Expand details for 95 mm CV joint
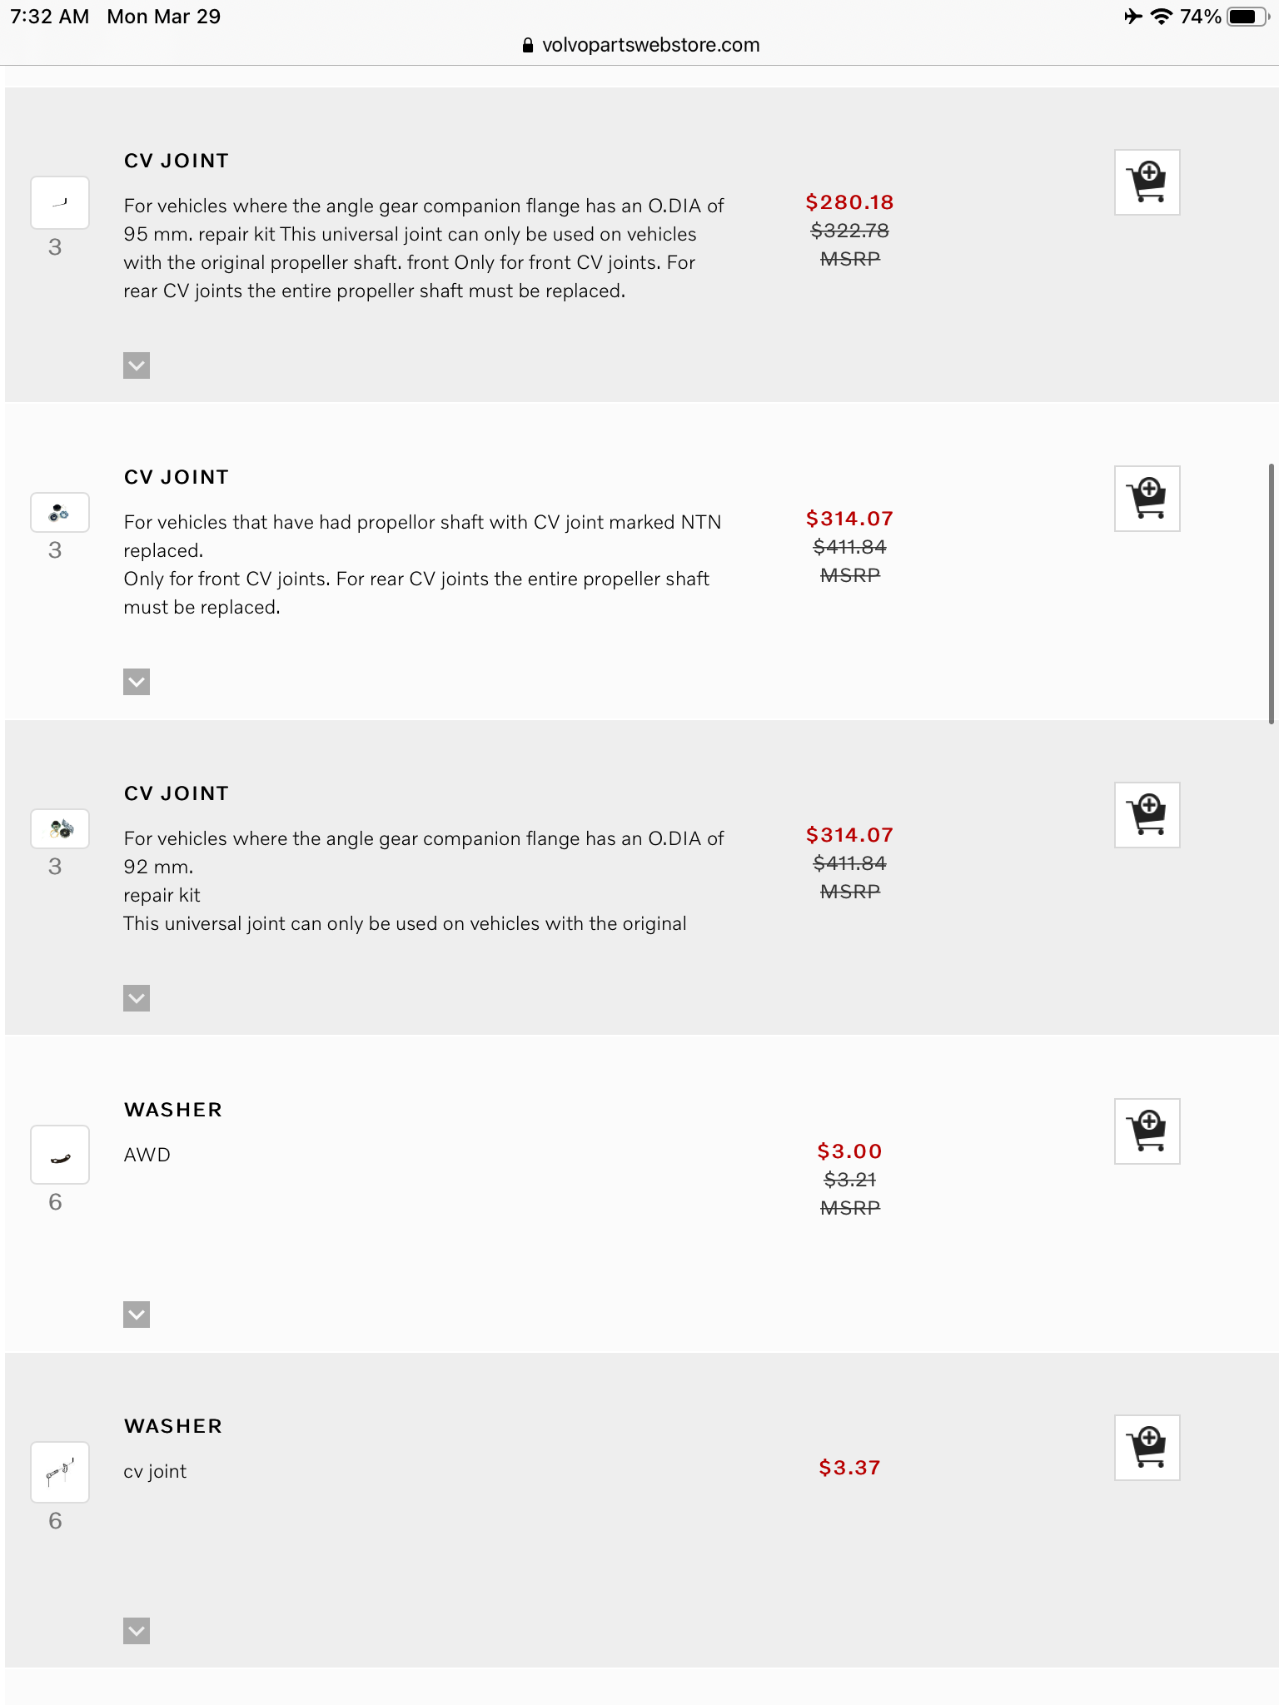 pos(137,365)
